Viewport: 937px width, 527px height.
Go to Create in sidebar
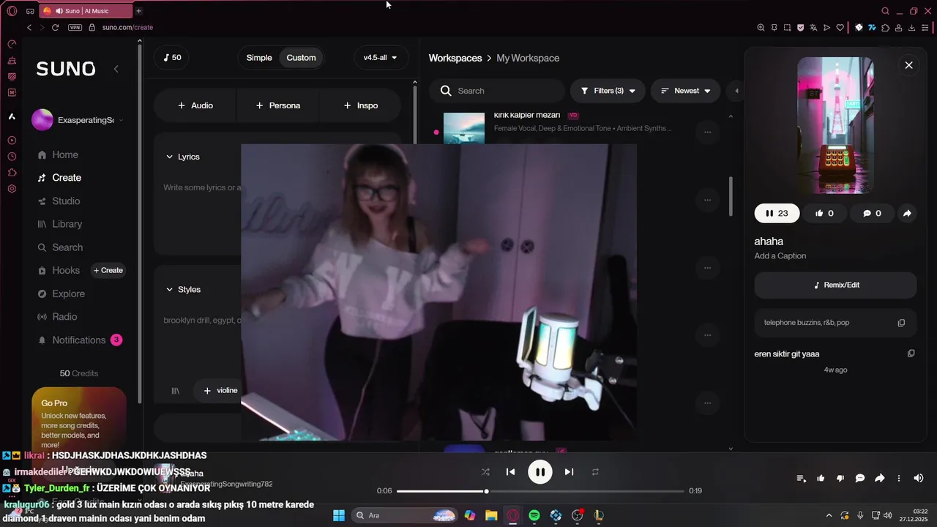click(59, 178)
